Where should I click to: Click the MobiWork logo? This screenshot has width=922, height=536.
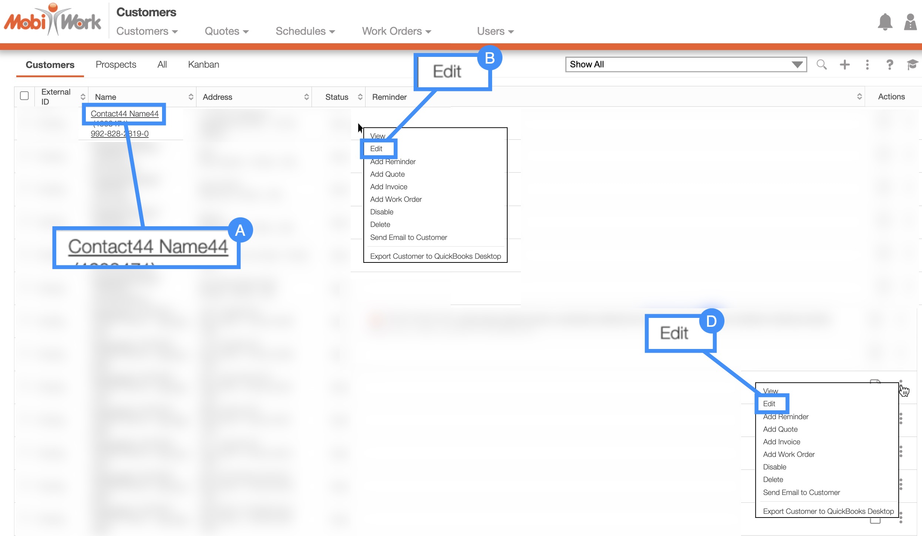coord(53,20)
